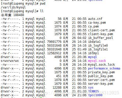Select the file name server-key.pem
This screenshot has width=122, height=98.
point(101,84)
